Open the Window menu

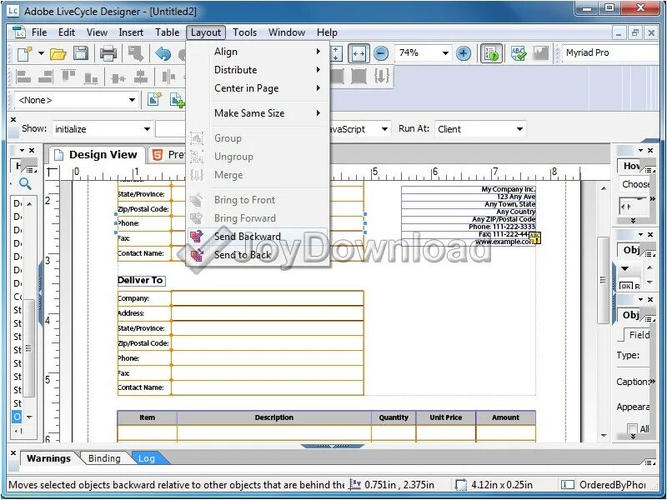(x=287, y=32)
